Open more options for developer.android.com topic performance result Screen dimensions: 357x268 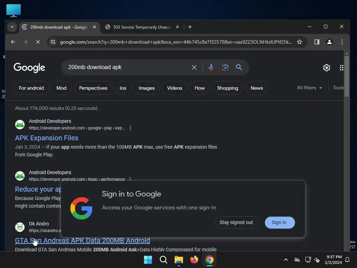(130, 179)
